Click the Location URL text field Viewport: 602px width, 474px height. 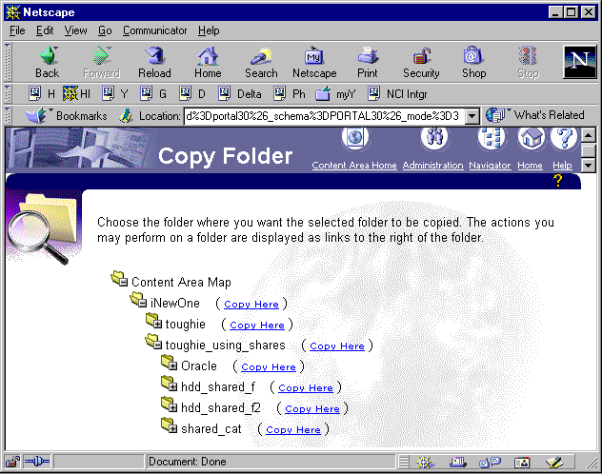pyautogui.click(x=322, y=116)
